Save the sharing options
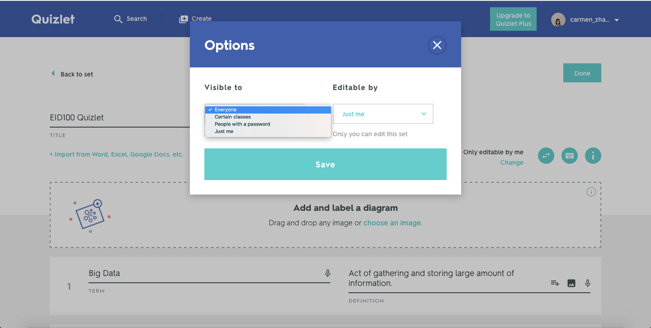This screenshot has width=651, height=328. tap(325, 164)
